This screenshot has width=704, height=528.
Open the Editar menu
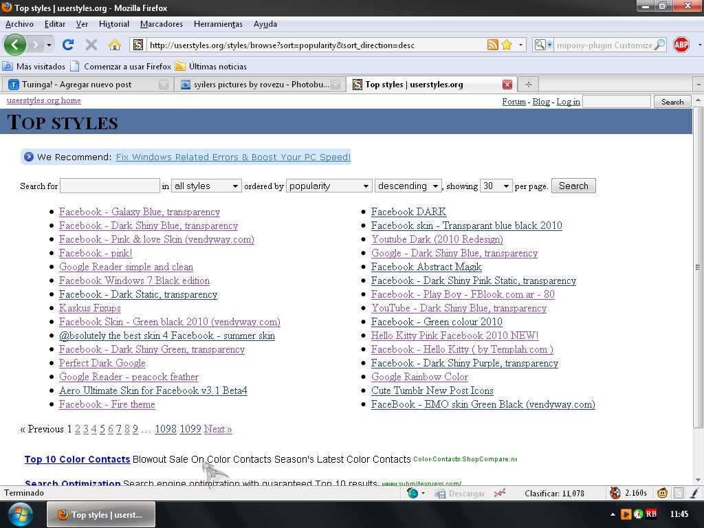click(55, 24)
